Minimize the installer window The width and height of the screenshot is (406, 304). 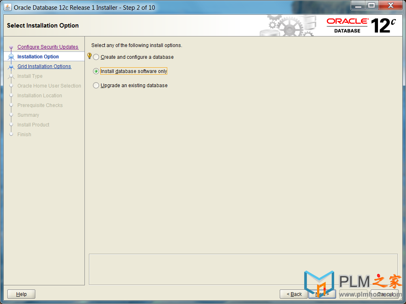coord(358,5)
